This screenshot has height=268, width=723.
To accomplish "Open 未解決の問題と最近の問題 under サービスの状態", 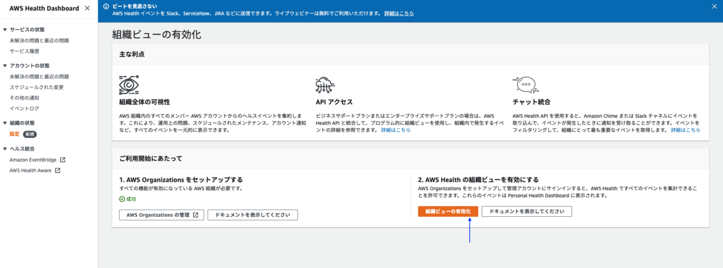I will tap(39, 40).
